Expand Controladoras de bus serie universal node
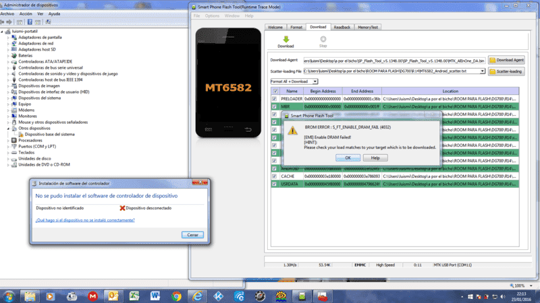This screenshot has height=303, width=540. click(8, 68)
